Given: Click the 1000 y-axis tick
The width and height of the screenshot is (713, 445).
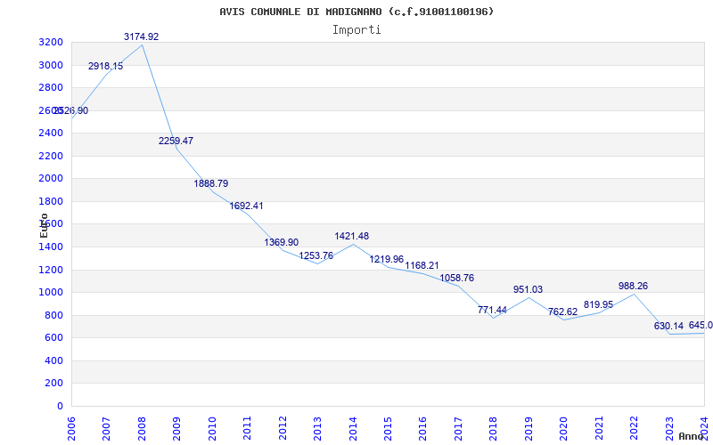Looking at the screenshot, I should 51,293.
